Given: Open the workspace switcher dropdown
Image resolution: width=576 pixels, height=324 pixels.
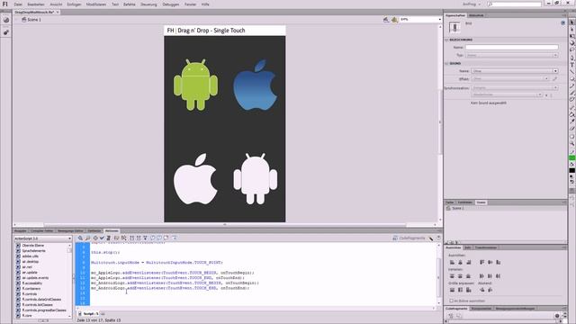Looking at the screenshot, I should pos(472,4).
